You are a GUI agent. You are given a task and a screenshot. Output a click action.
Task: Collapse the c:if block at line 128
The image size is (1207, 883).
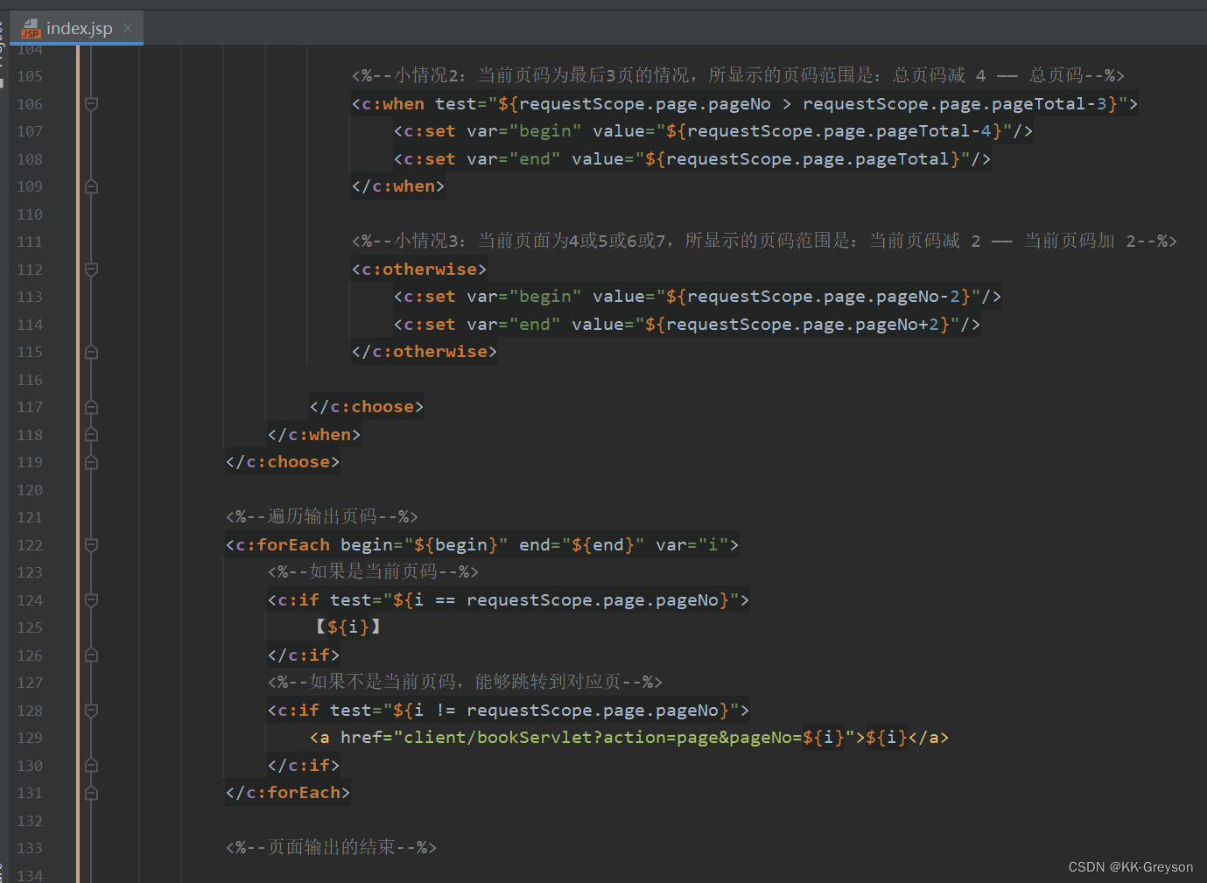91,711
